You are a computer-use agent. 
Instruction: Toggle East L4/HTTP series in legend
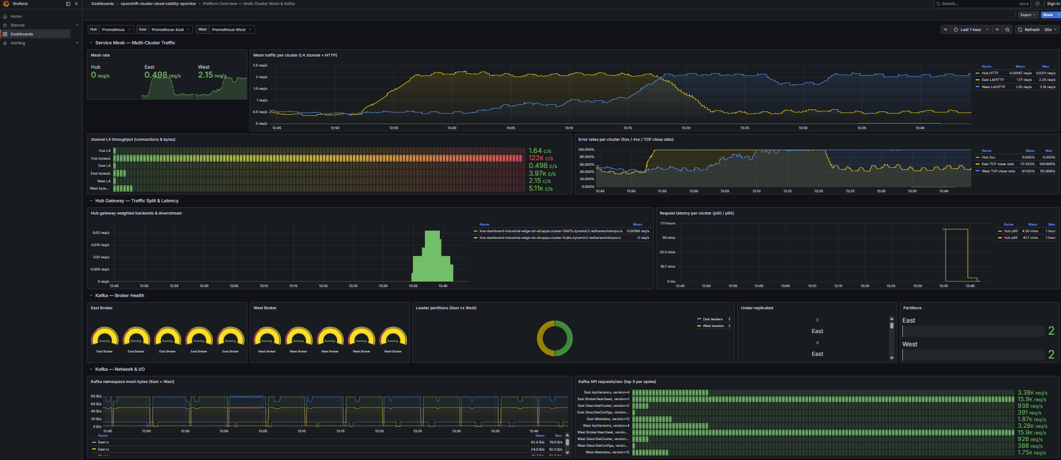pyautogui.click(x=993, y=80)
